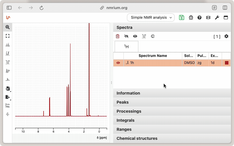Select the 1H nucleus tab
This screenshot has width=234, height=146.
click(126, 46)
